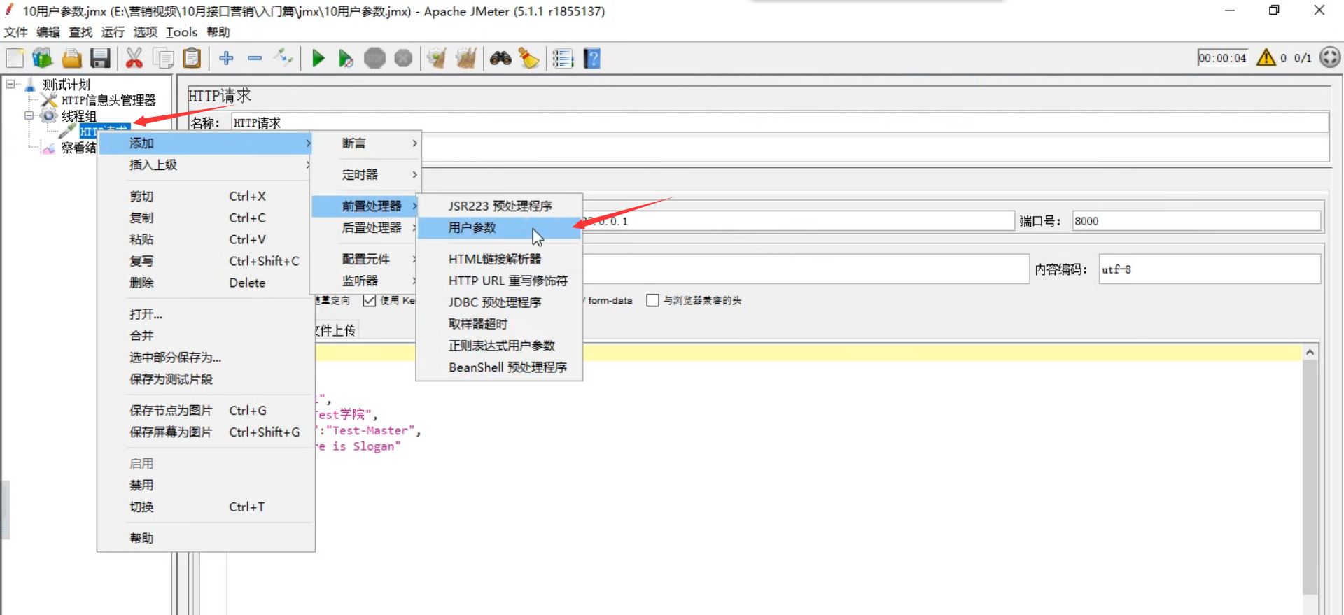Click the 端口号 field showing 8000
This screenshot has width=1344, height=615.
1196,221
